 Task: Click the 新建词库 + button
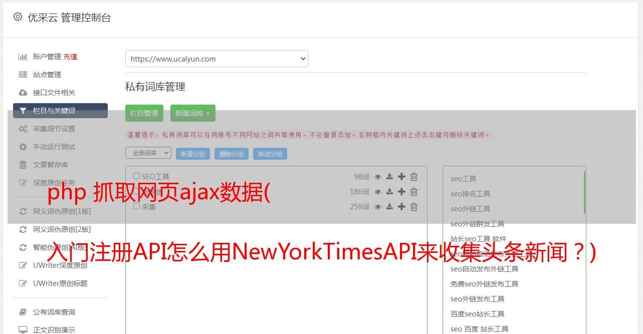[x=193, y=113]
